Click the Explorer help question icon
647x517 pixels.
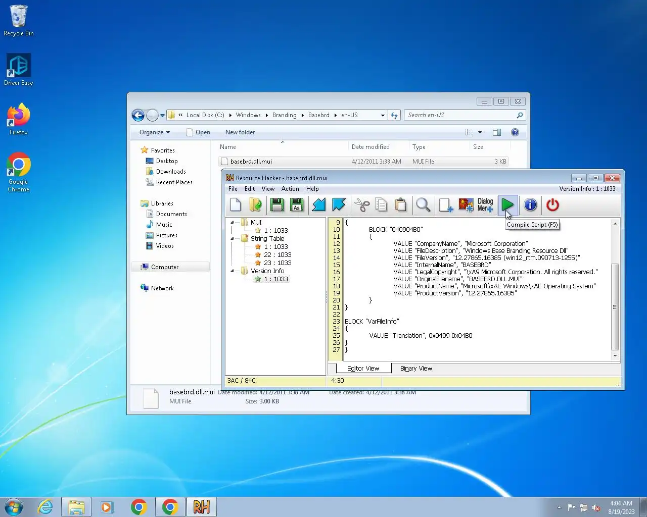tap(515, 132)
